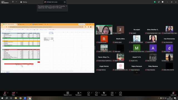The image size is (178, 100).
Task: Open the Chat panel
Action: [88, 94]
